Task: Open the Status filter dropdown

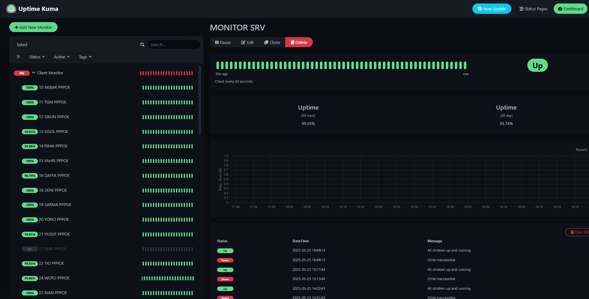Action: pos(37,57)
